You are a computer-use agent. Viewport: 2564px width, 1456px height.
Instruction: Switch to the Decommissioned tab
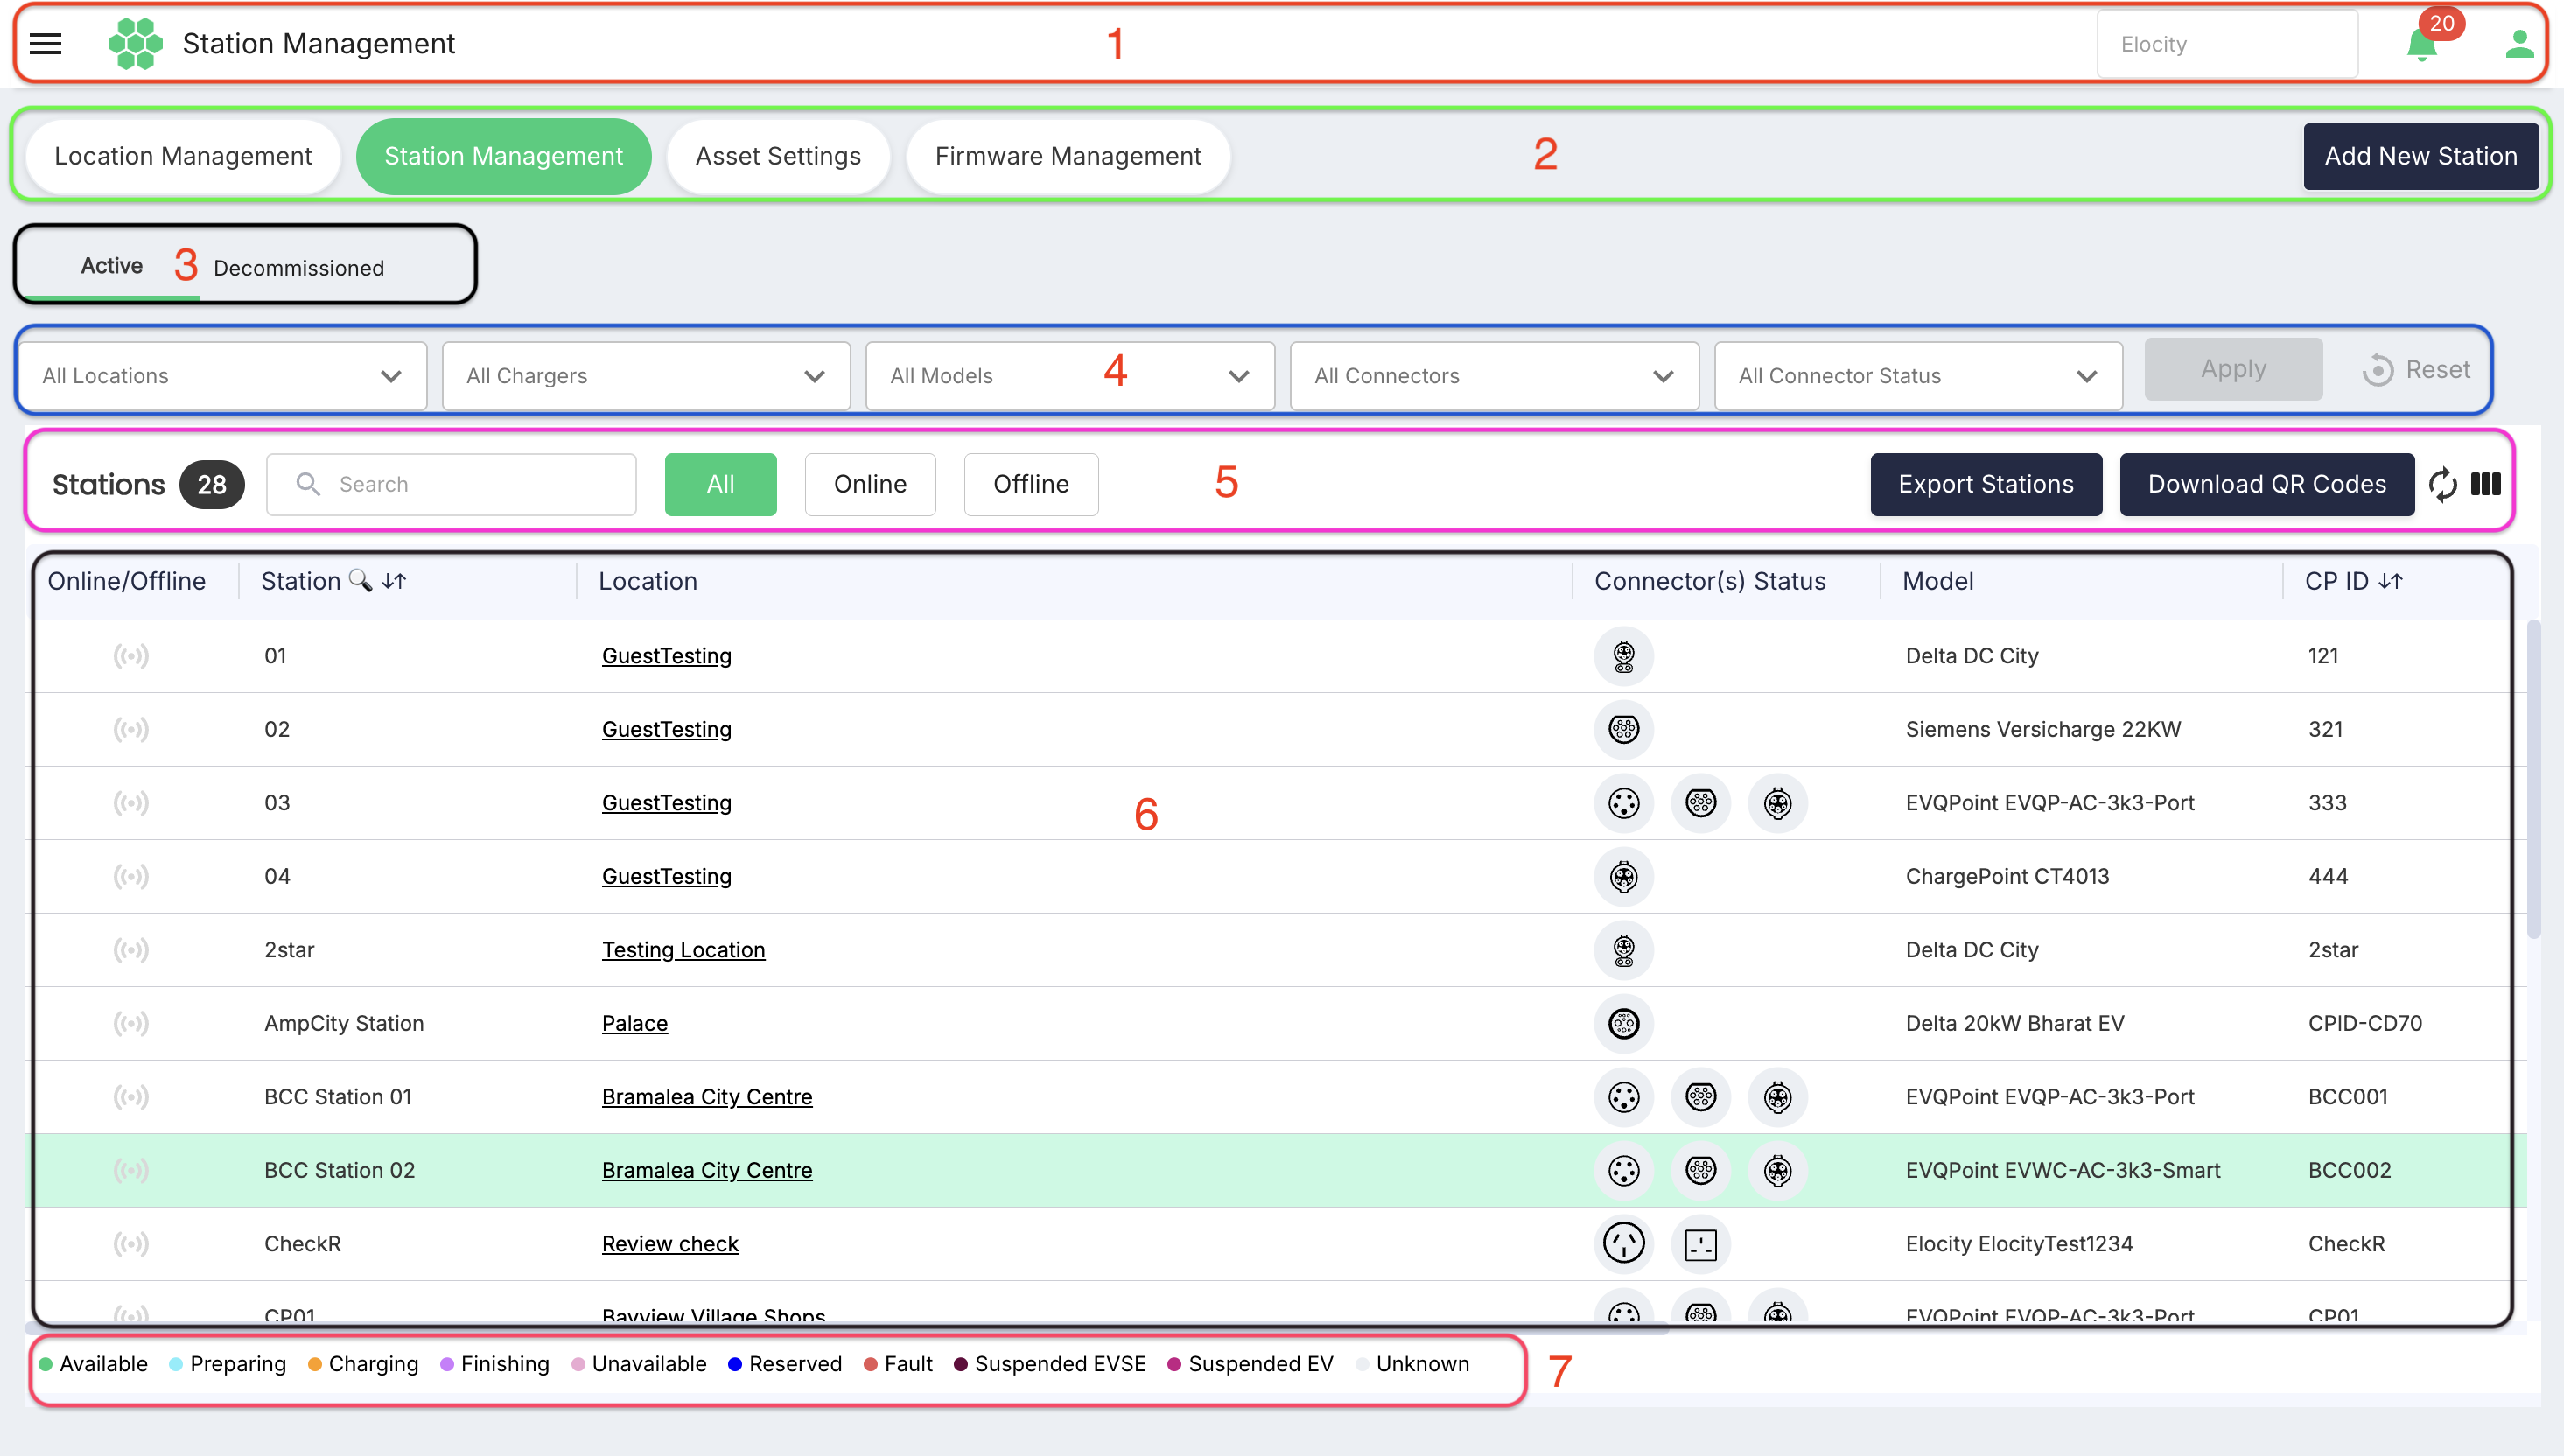click(x=298, y=268)
